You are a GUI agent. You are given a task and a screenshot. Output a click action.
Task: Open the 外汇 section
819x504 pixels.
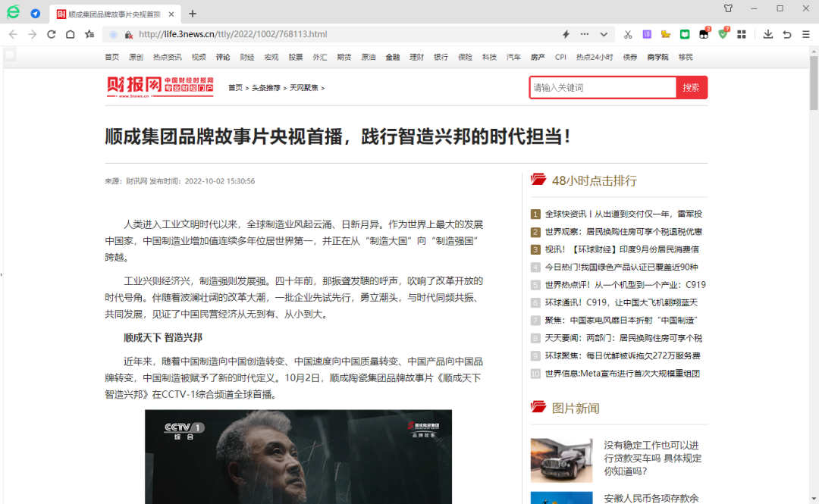(320, 58)
